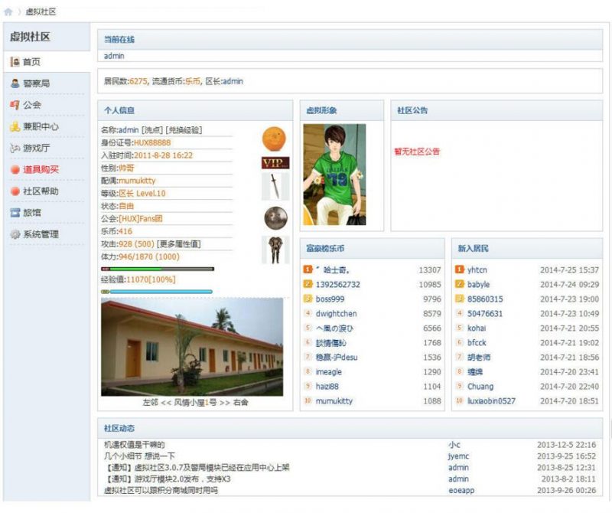Select the 公会 (Guild) sidebar icon
Viewport: 612px width, 513px height.
pyautogui.click(x=28, y=104)
